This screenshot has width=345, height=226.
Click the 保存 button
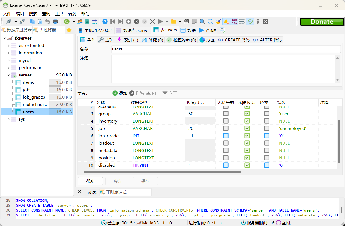pos(145,181)
